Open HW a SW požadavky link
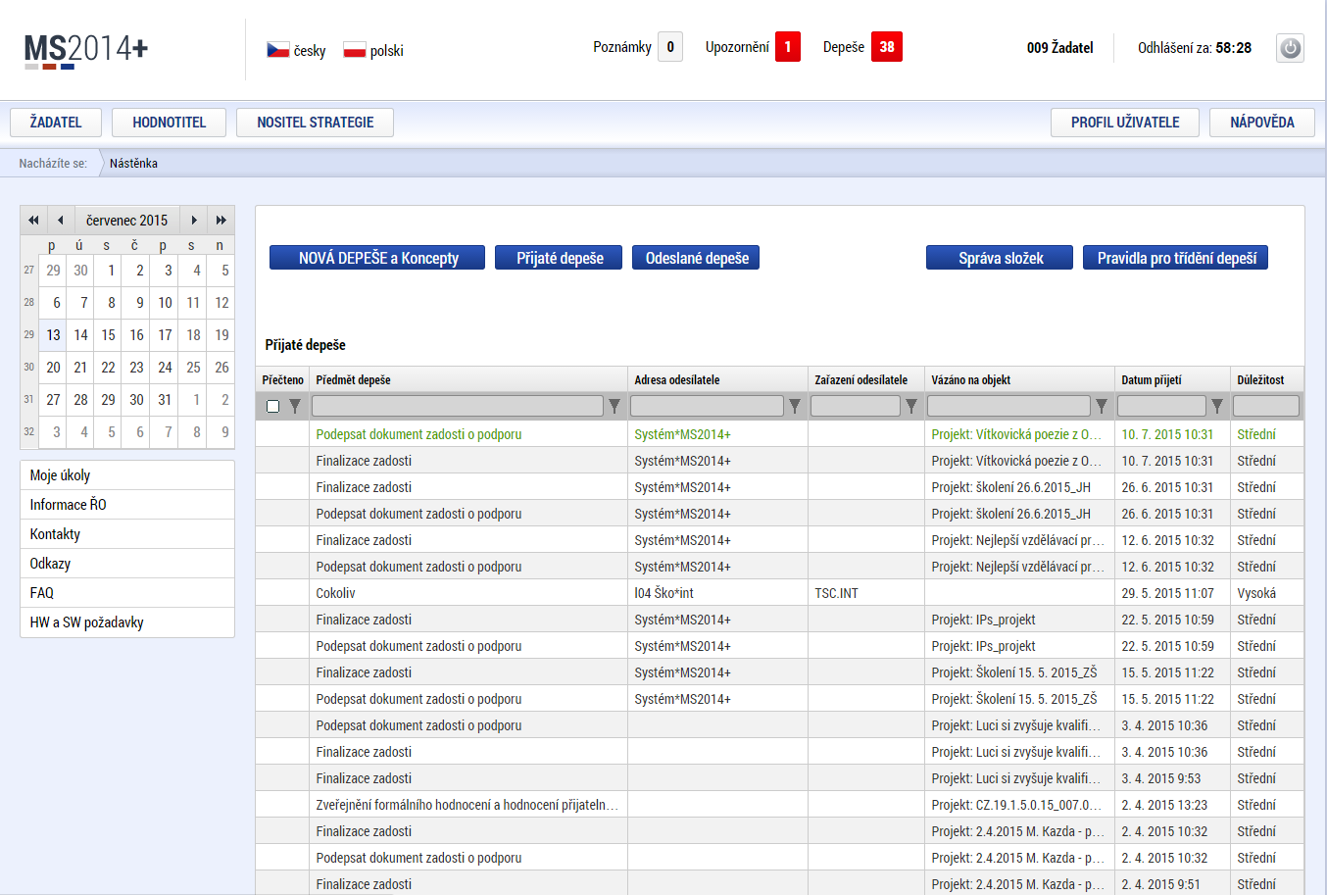The height and width of the screenshot is (895, 1327). coord(127,622)
